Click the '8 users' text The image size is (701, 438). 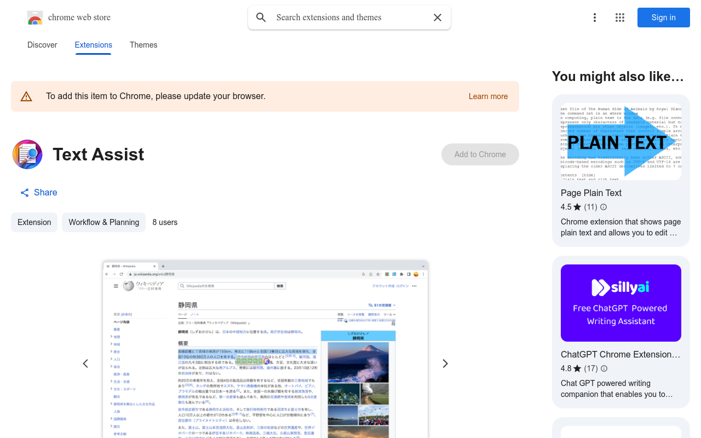[165, 222]
